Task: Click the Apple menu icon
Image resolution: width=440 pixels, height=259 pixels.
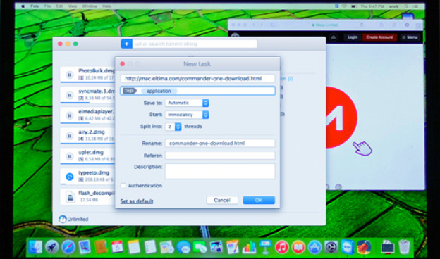Action: (23, 6)
